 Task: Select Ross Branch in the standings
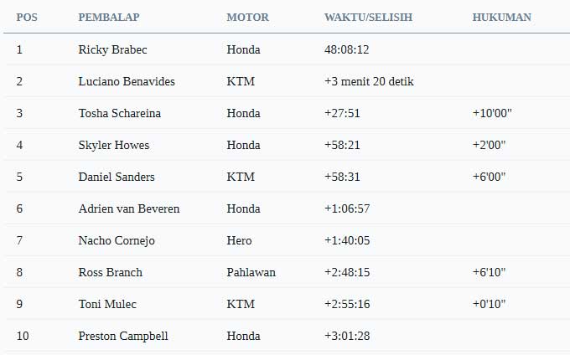pos(110,272)
